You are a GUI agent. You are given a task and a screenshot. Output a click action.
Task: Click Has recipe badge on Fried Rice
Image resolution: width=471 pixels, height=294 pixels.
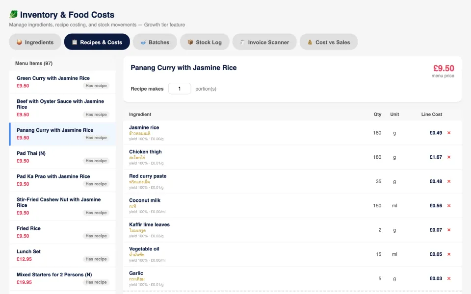pyautogui.click(x=96, y=236)
